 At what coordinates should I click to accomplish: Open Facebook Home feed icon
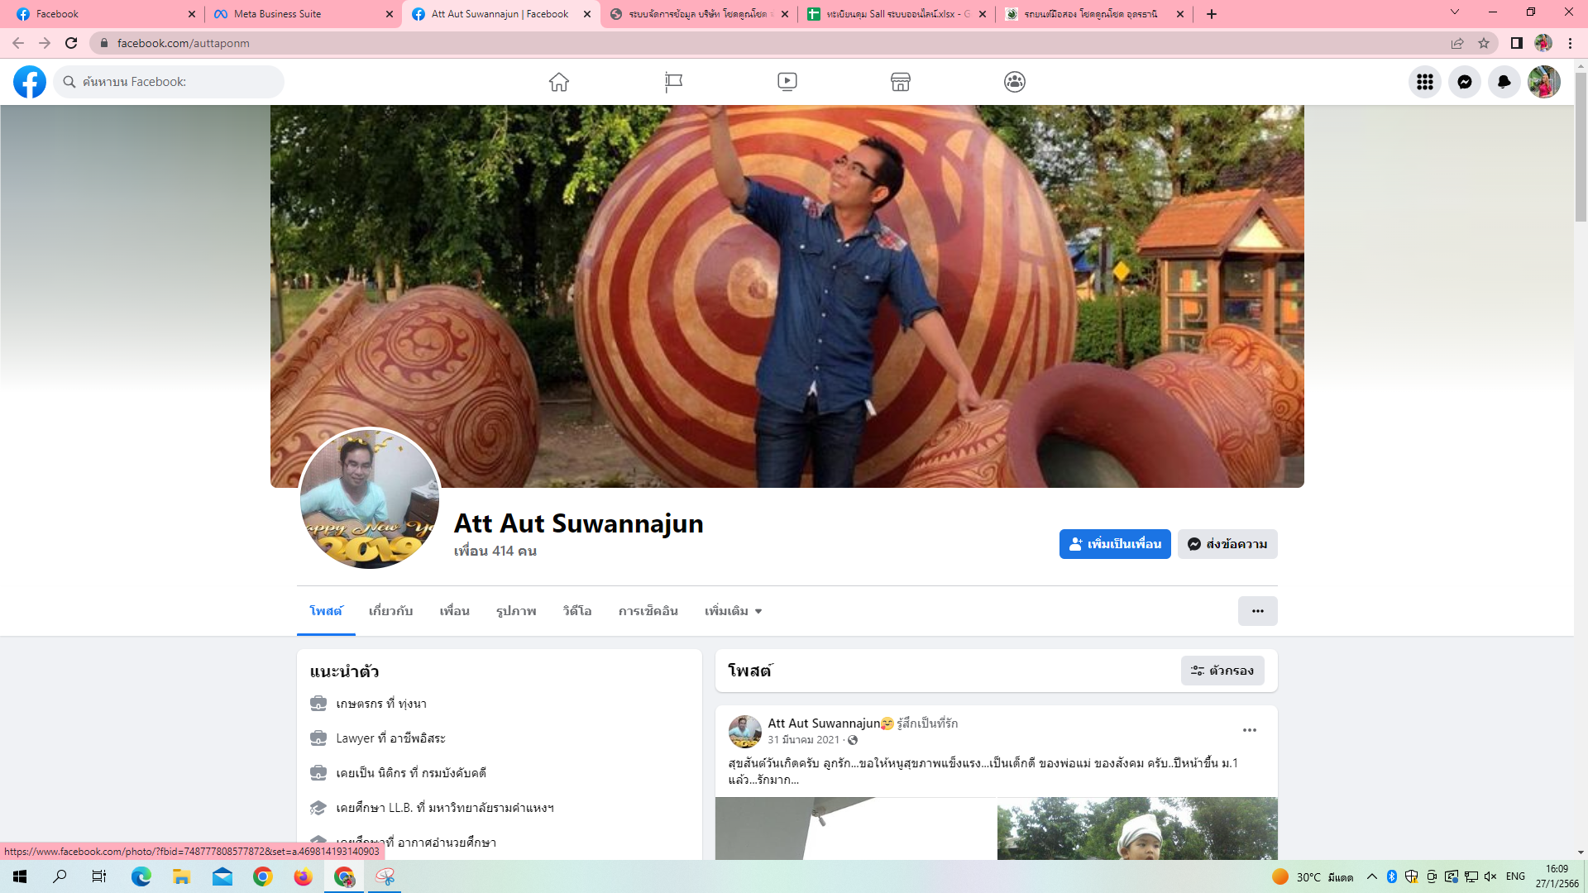tap(559, 82)
